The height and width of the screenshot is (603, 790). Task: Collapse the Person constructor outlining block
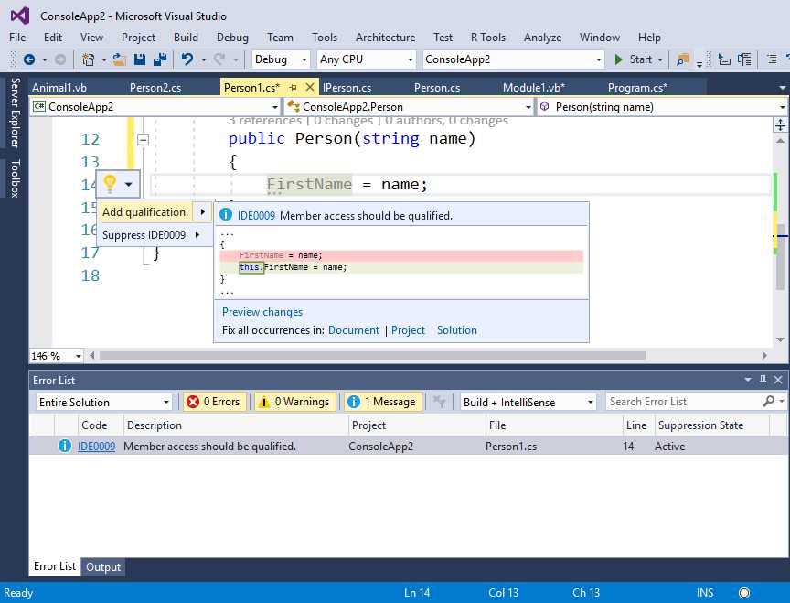coord(143,140)
